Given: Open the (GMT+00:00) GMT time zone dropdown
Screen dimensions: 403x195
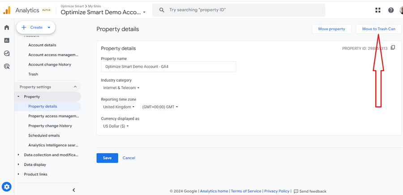Looking at the screenshot, I should (160, 107).
